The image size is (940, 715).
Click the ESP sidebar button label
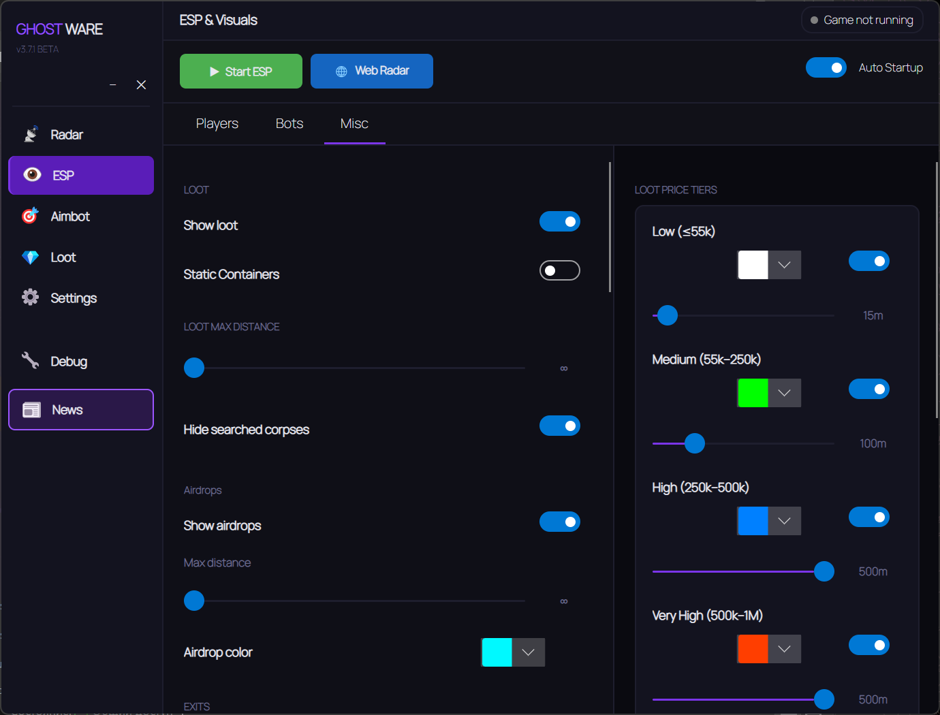pos(63,176)
